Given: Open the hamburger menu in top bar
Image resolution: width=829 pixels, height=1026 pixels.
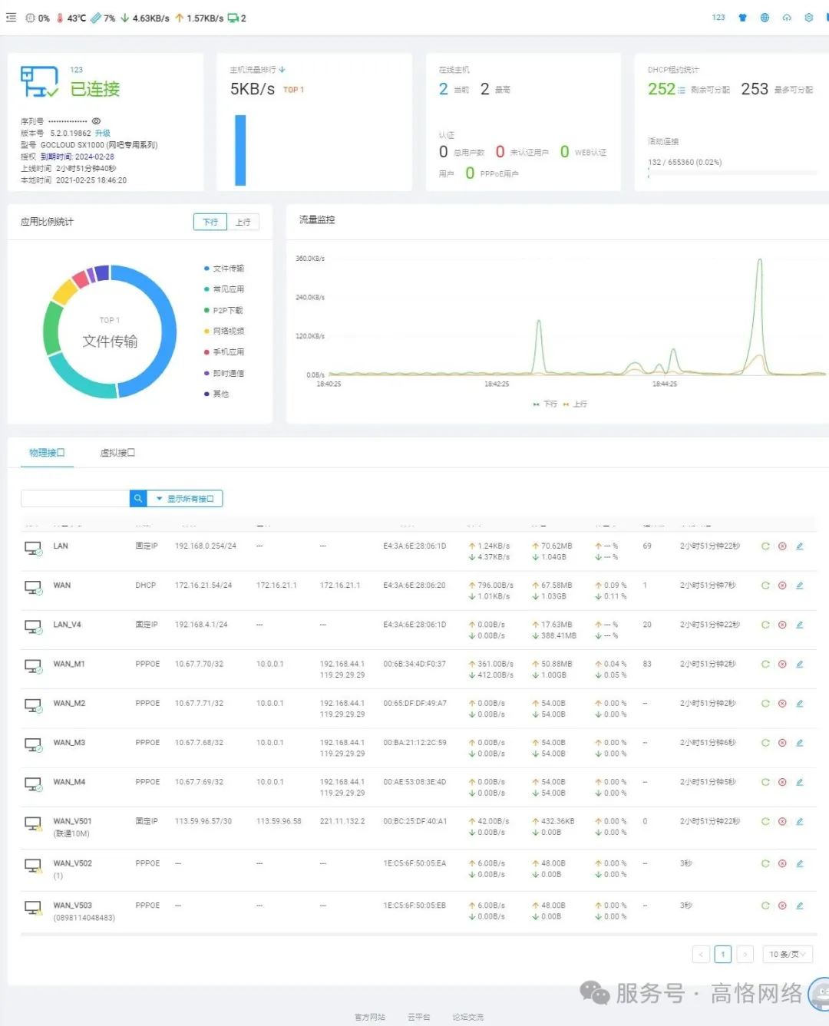Looking at the screenshot, I should 11,17.
